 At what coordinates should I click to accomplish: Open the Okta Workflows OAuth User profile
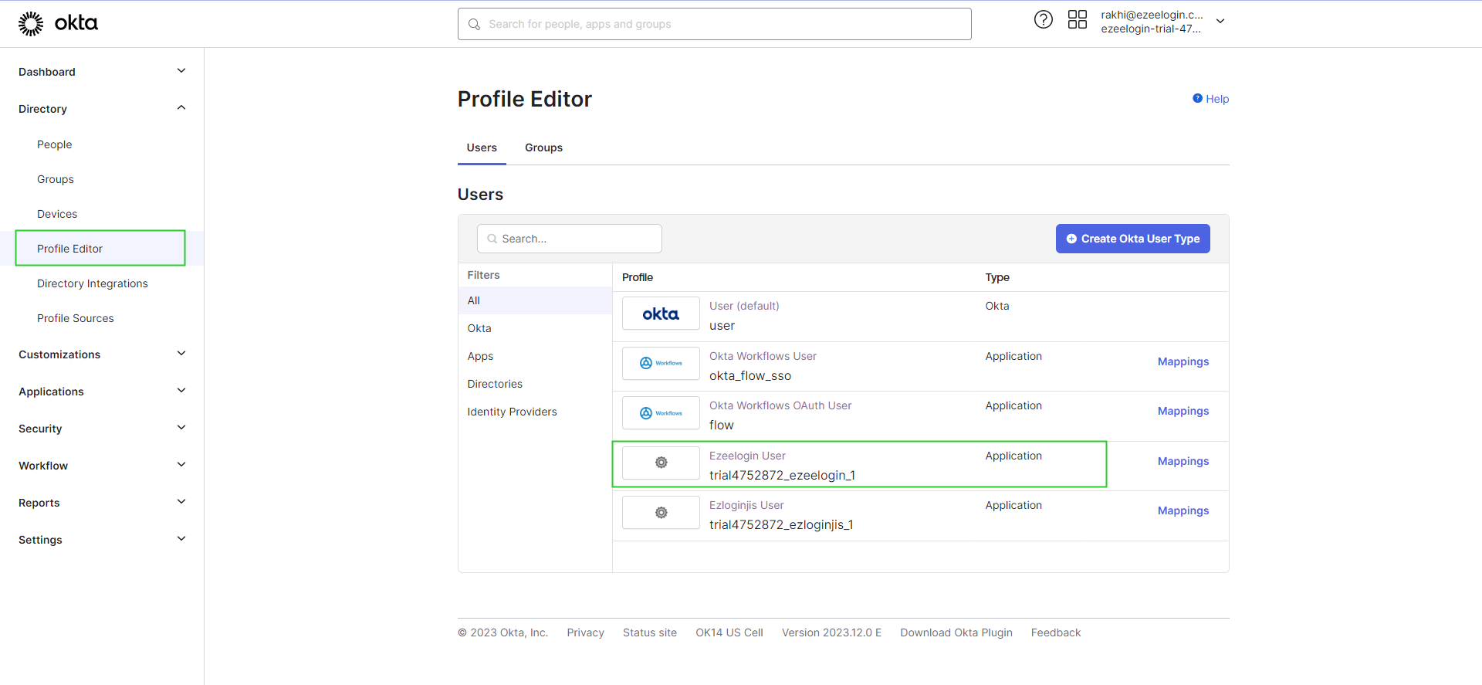[780, 405]
